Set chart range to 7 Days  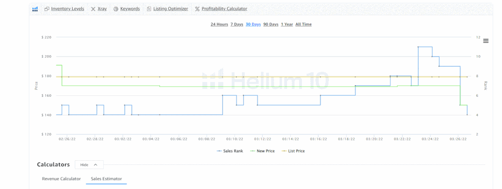[x=237, y=24]
